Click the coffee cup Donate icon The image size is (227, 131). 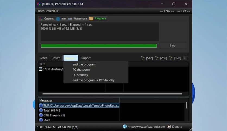click(169, 127)
